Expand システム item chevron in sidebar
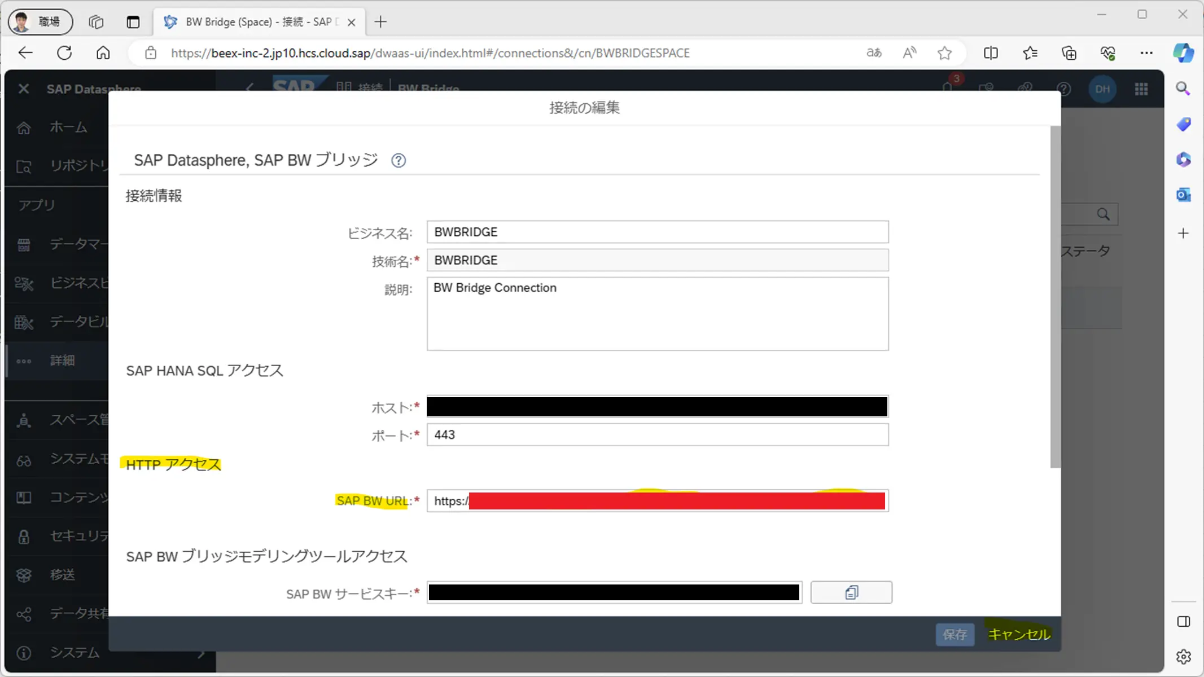The height and width of the screenshot is (677, 1204). 201,653
